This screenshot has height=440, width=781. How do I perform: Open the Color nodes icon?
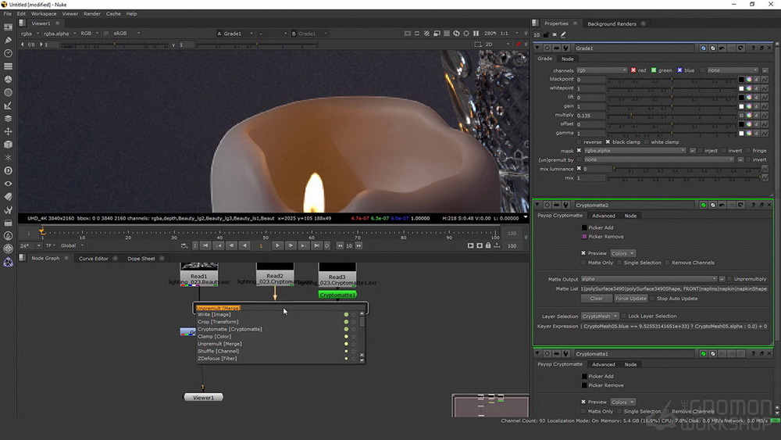click(x=8, y=79)
